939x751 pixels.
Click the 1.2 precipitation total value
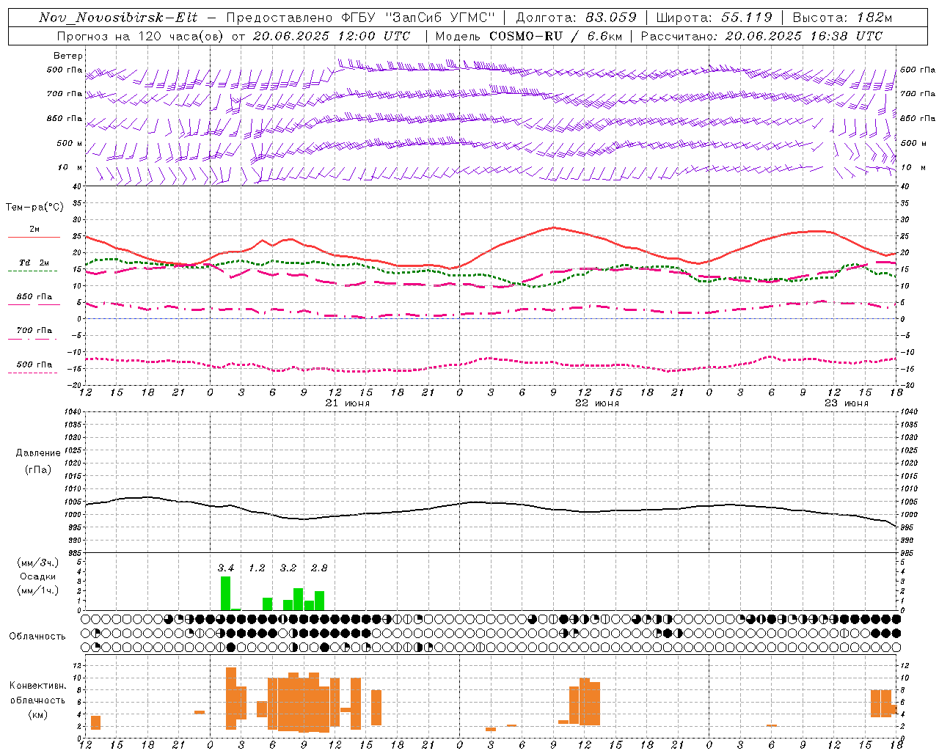coord(257,568)
